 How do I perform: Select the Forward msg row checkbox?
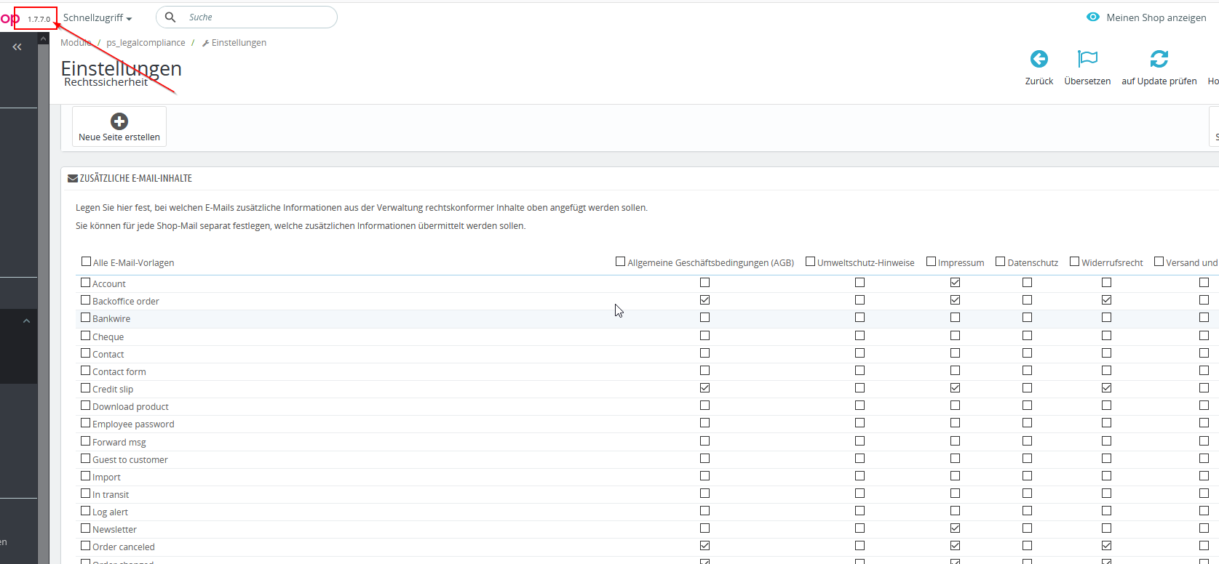tap(86, 441)
